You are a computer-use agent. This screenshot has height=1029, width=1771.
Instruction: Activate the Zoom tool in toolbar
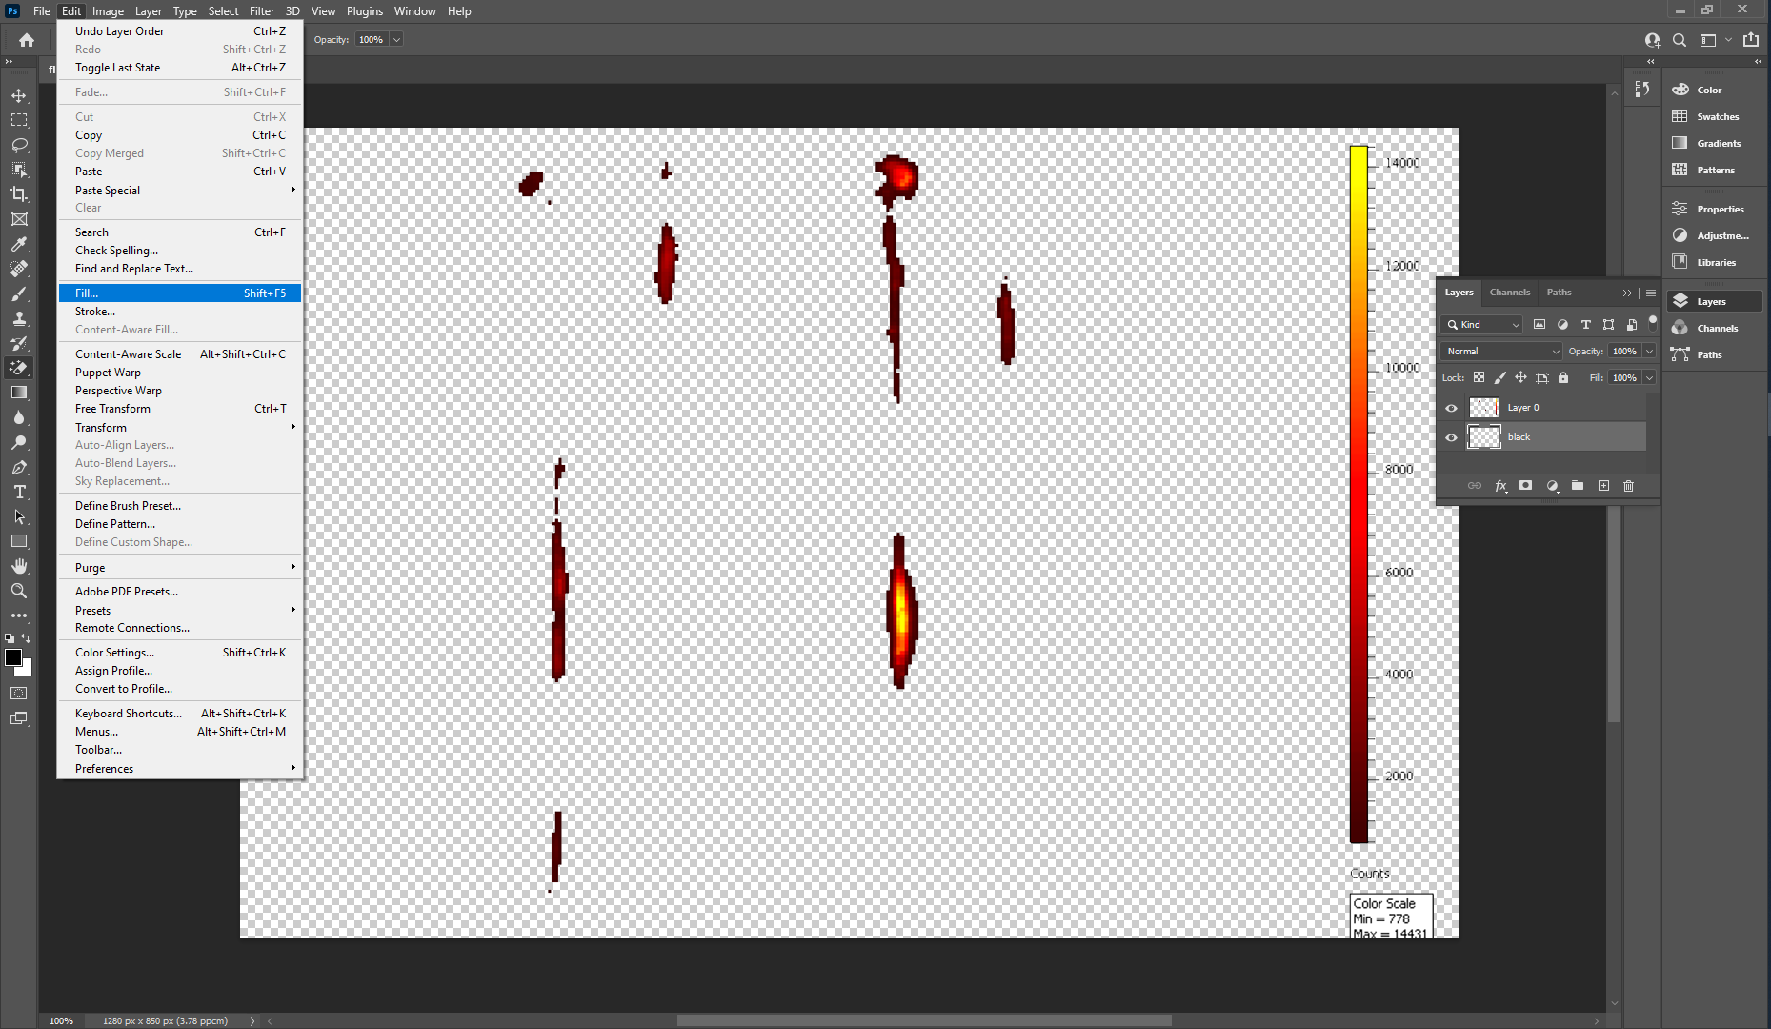(19, 591)
